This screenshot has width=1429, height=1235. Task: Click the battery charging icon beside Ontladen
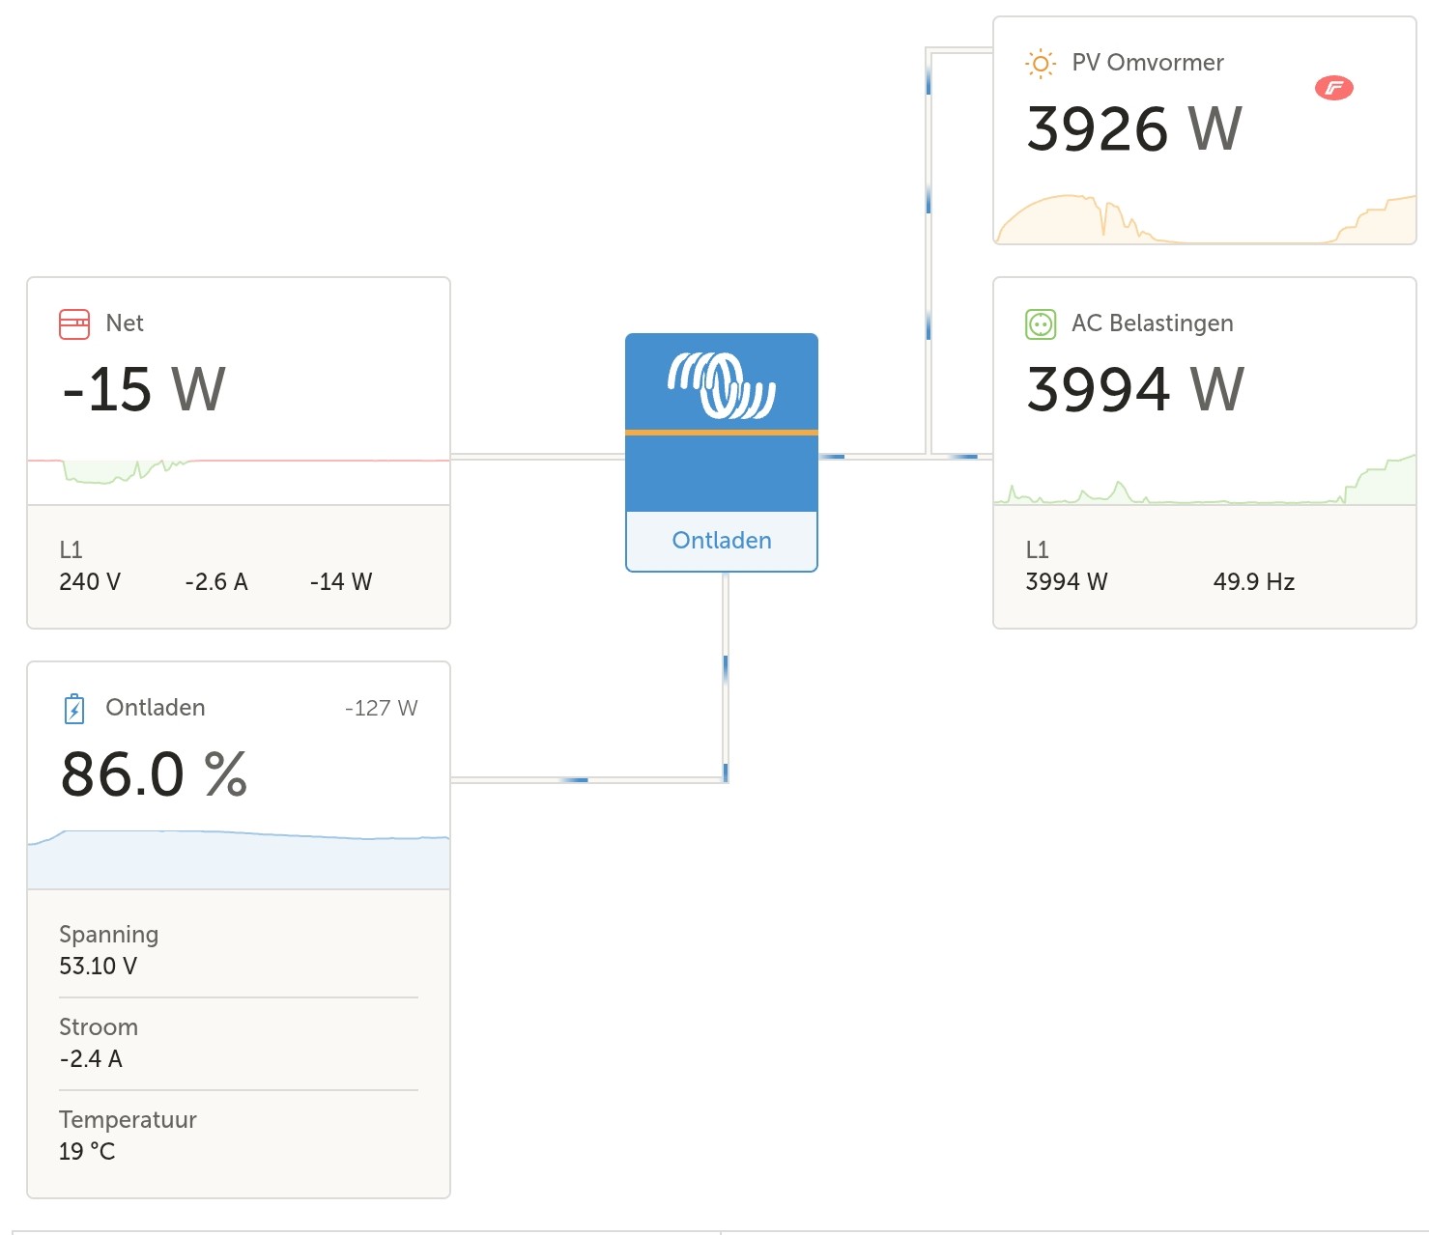(74, 709)
